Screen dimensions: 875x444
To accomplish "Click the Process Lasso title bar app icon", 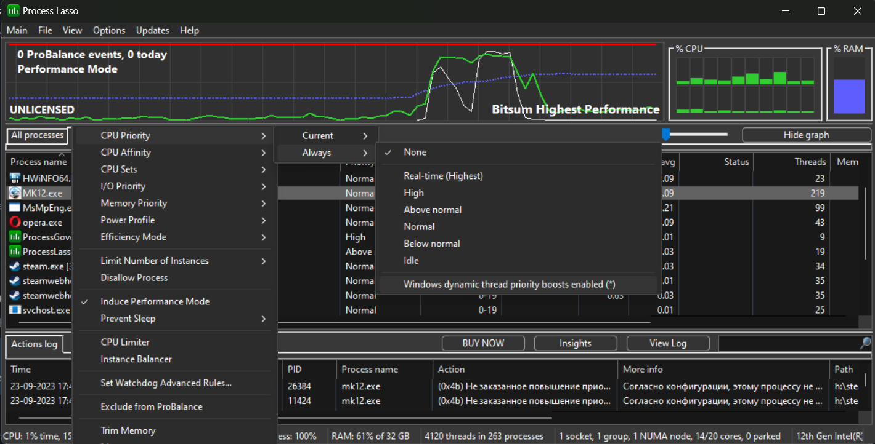I will pos(12,10).
